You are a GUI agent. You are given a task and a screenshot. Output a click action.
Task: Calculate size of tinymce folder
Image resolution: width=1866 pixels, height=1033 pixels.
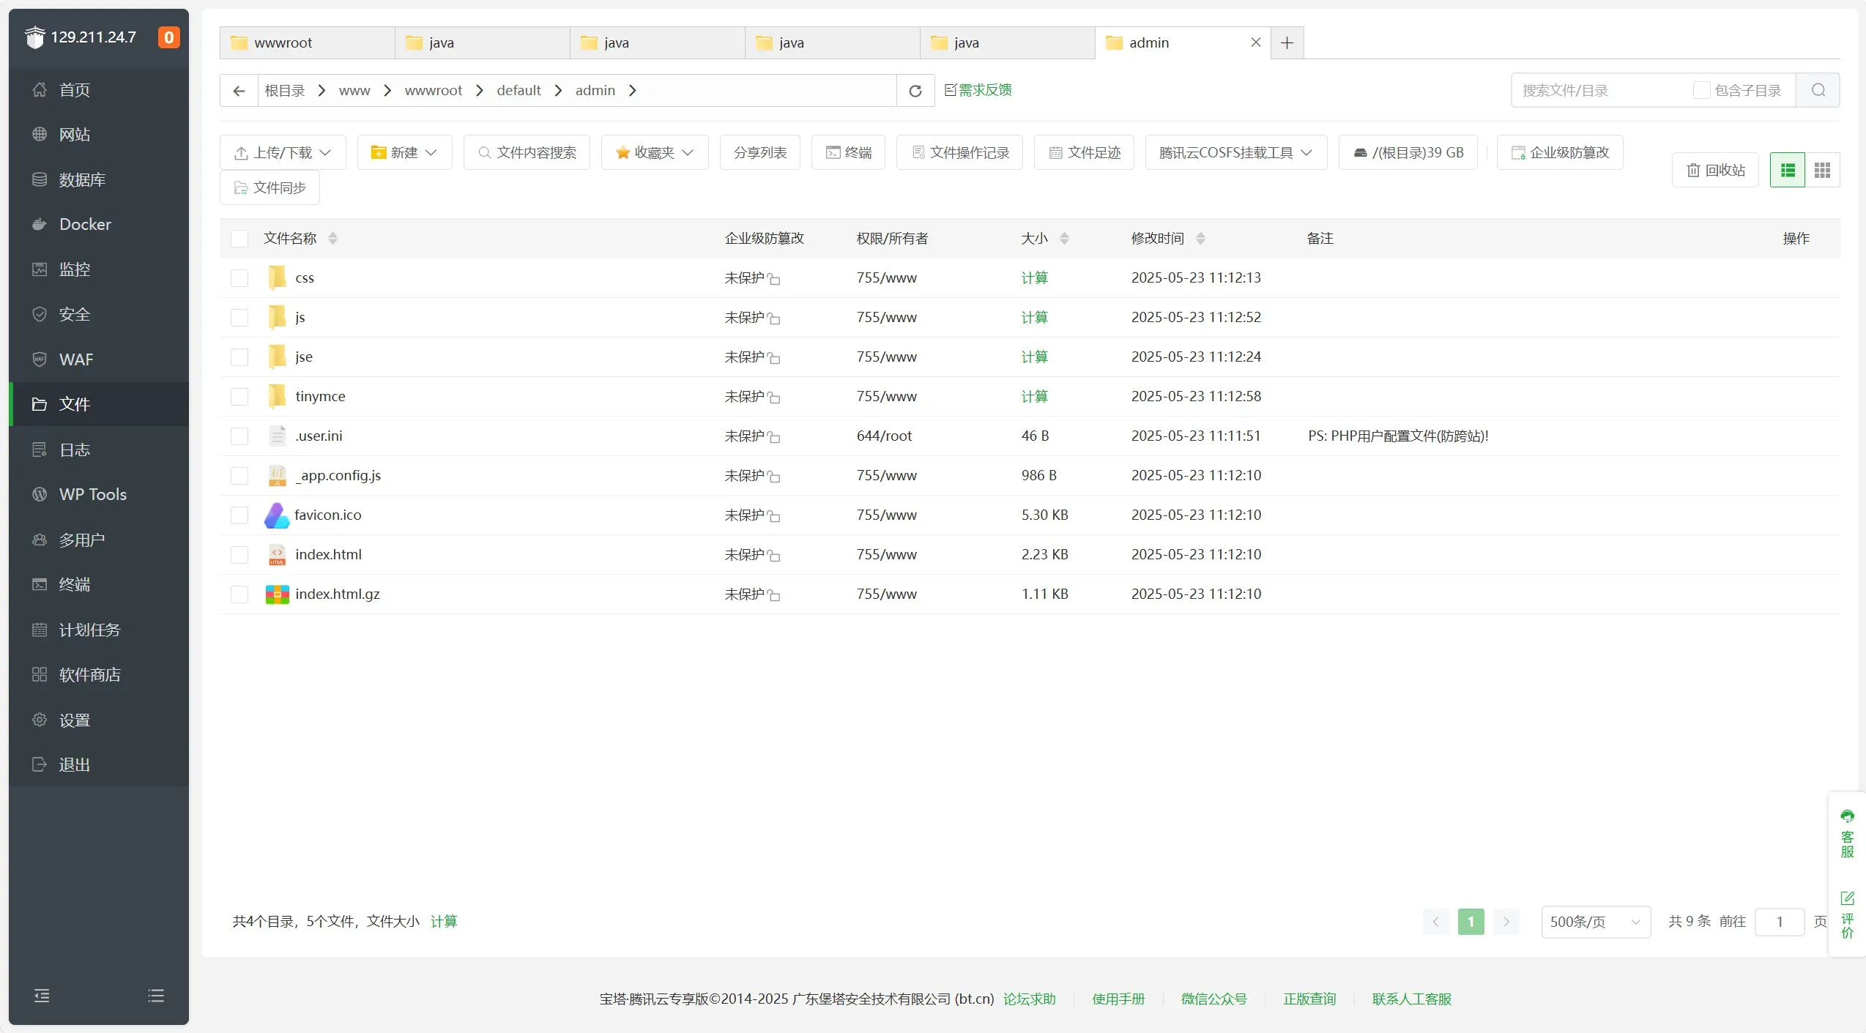click(1034, 397)
